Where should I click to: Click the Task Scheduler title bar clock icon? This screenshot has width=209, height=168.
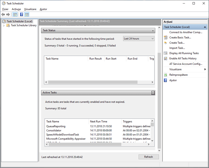tap(4, 3)
